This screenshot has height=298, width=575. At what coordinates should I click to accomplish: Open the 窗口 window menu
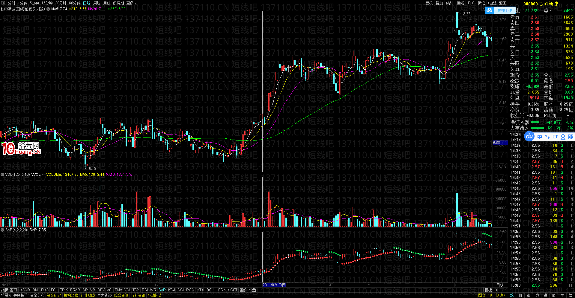tap(14, 290)
